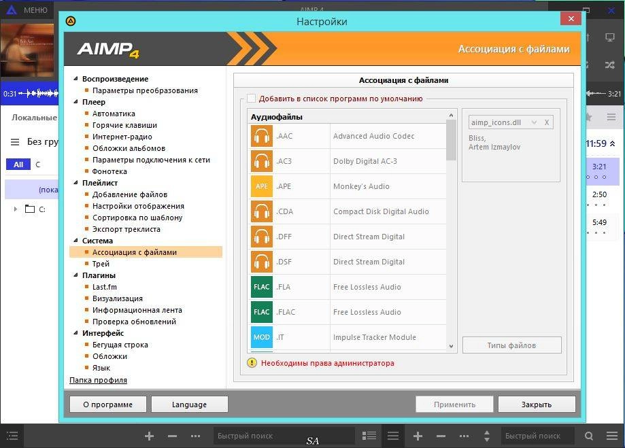Collapse the Плейлист tree section

(75, 183)
